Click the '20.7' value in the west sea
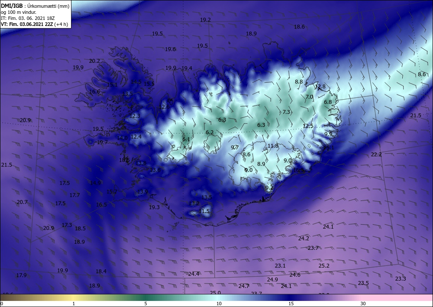 coord(22,202)
